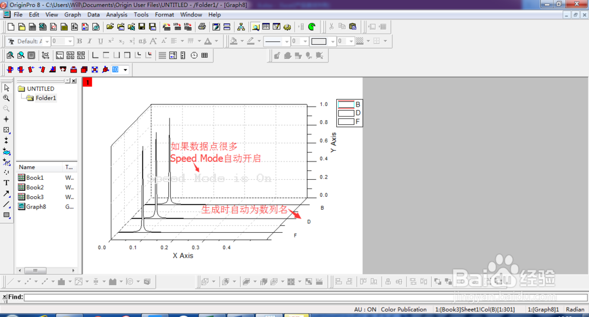Launch the Import Wizard
The width and height of the screenshot is (589, 317).
coord(167,27)
